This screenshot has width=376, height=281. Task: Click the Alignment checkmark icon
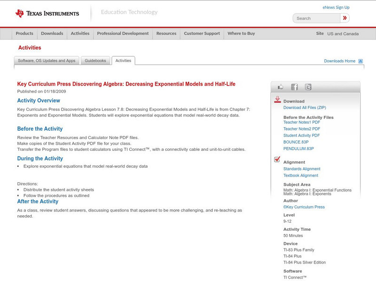(x=277, y=159)
